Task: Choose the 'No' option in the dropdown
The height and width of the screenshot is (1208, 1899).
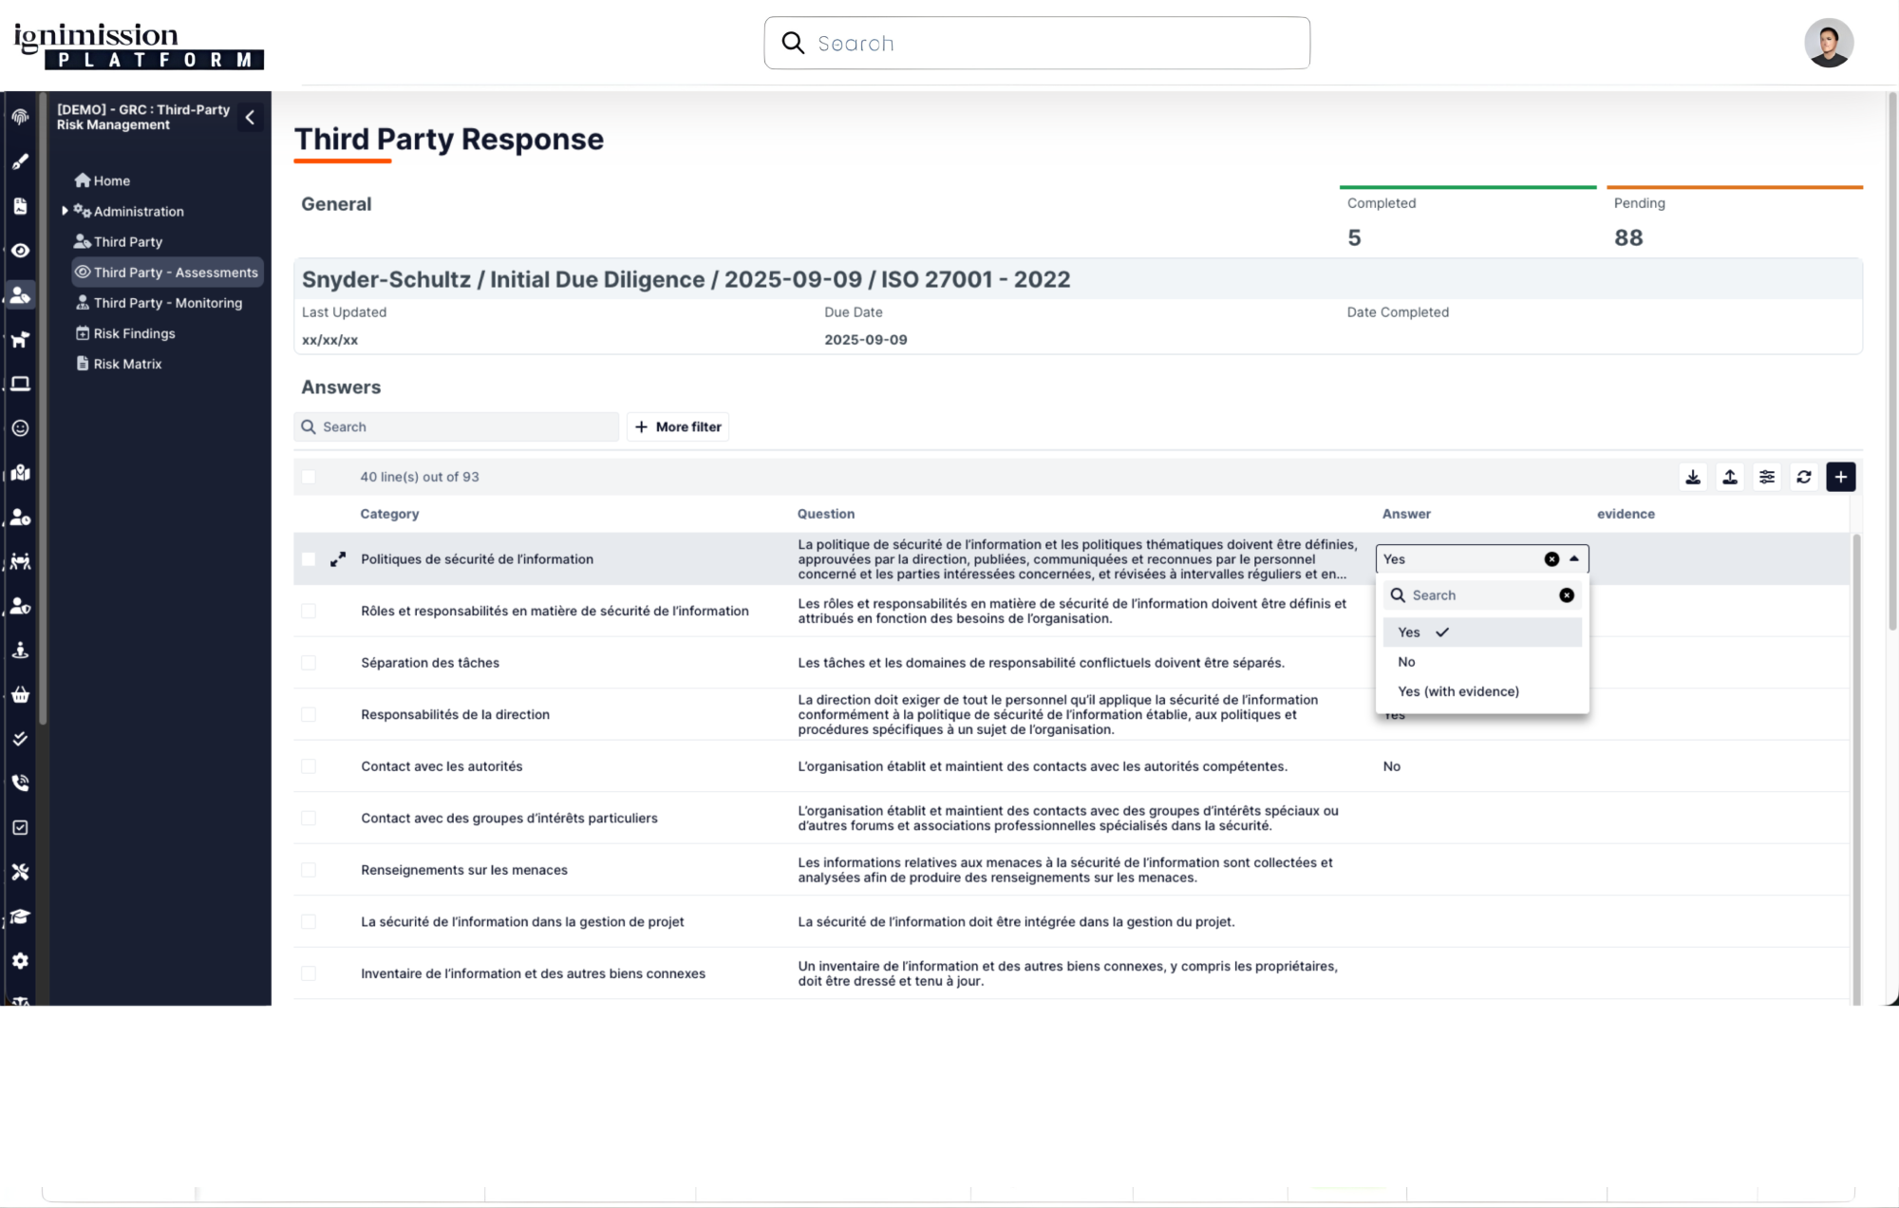Action: tap(1406, 662)
